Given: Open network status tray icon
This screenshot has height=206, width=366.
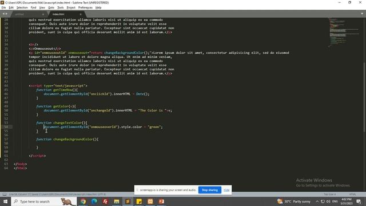Looking at the screenshot, I should click(323, 201).
